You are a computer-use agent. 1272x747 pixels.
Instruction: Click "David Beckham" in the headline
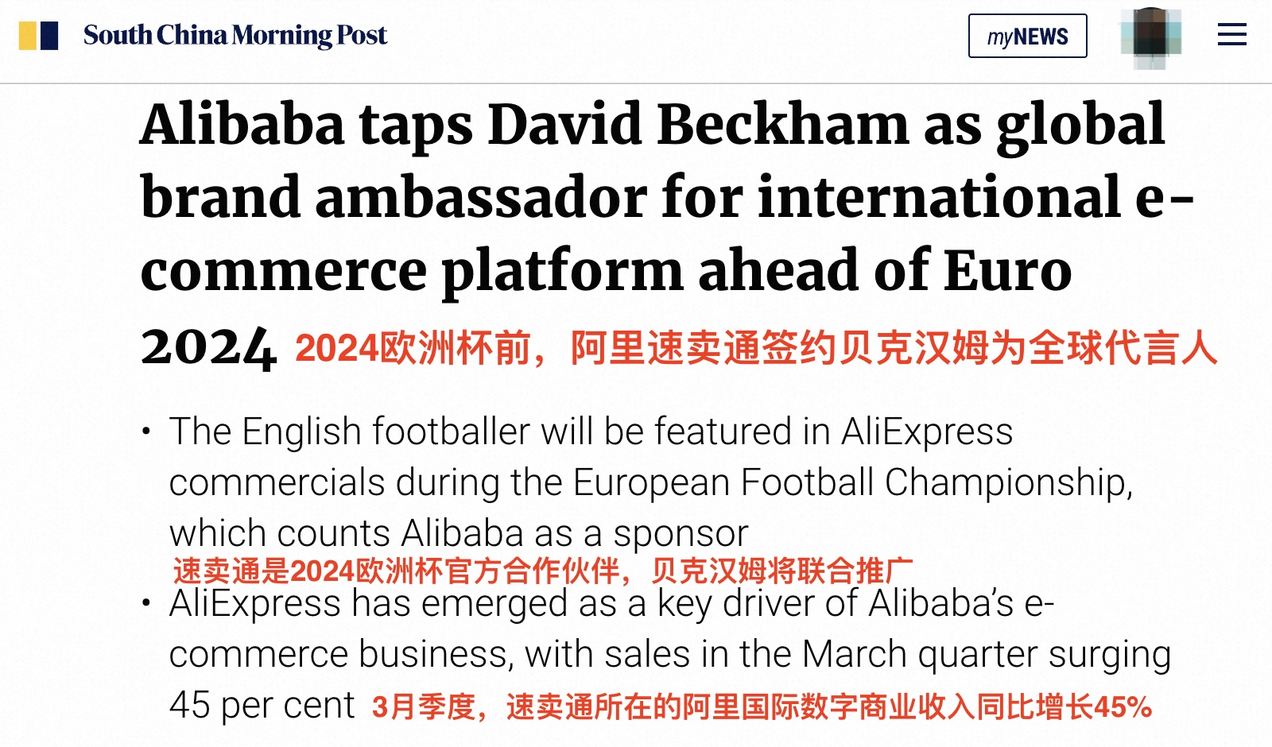tap(697, 125)
